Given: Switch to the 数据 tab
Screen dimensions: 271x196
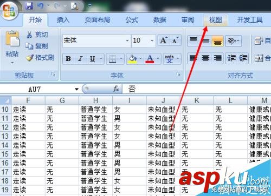Looking at the screenshot, I should 160,19.
